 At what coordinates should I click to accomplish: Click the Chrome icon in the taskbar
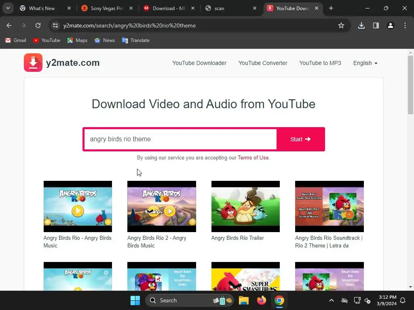(x=279, y=300)
